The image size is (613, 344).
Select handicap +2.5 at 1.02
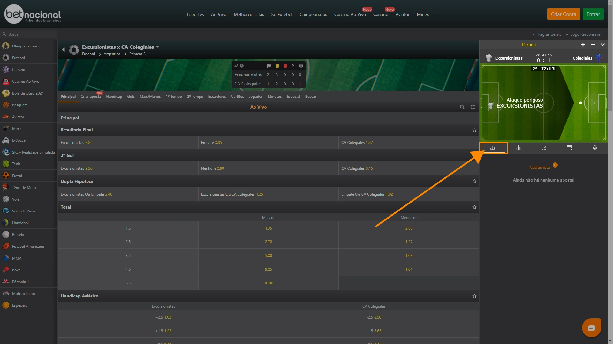163,317
